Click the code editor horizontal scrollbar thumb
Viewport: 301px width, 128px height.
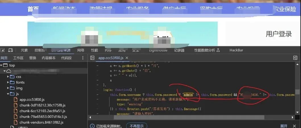click(x=189, y=117)
